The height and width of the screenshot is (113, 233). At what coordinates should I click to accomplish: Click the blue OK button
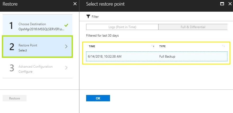tap(98, 98)
